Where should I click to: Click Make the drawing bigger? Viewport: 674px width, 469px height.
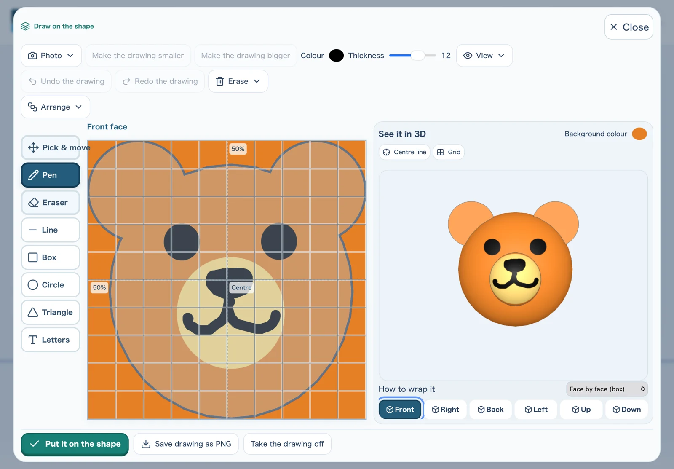pos(246,56)
